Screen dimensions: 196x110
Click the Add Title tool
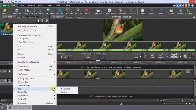tap(78, 11)
